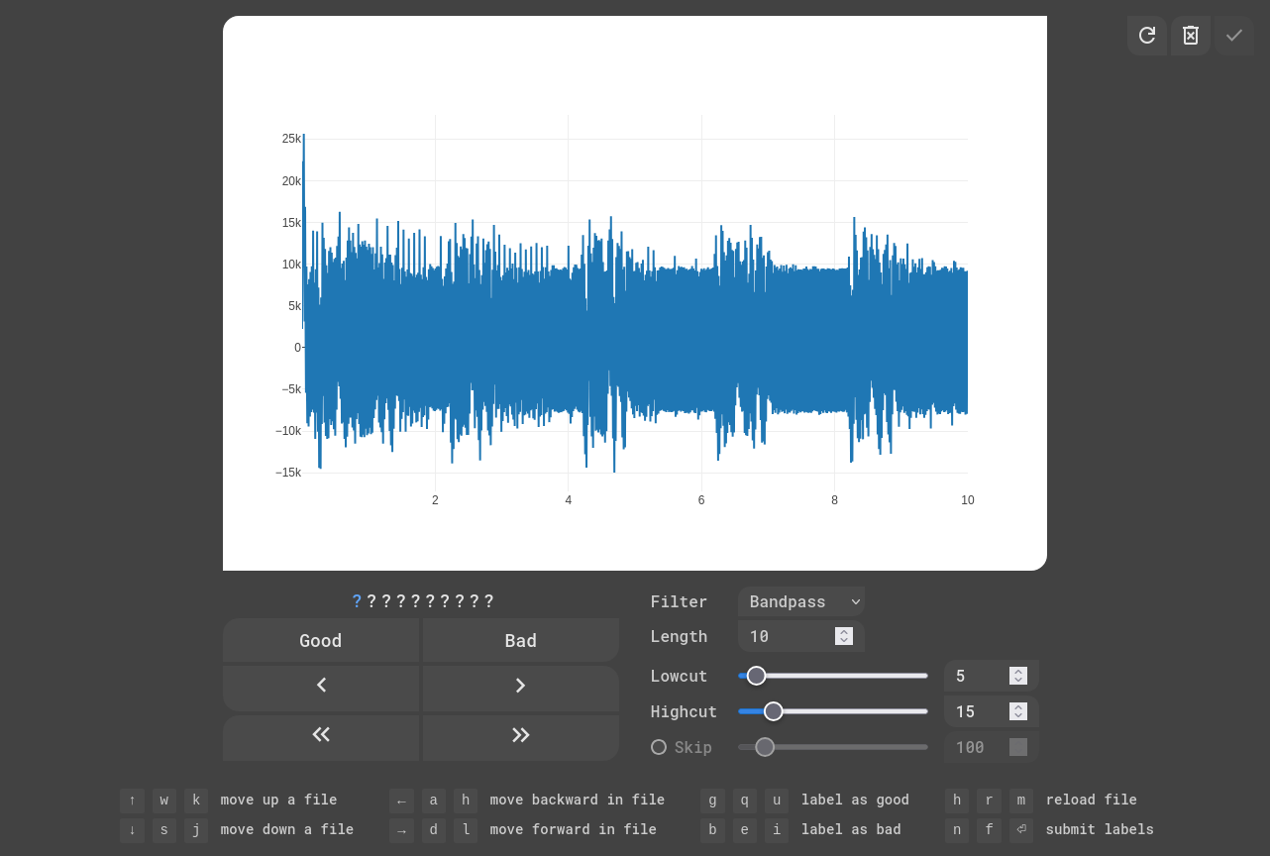Advance one segment with right chevron
Screen dimensions: 1270x856
[x=520, y=686]
